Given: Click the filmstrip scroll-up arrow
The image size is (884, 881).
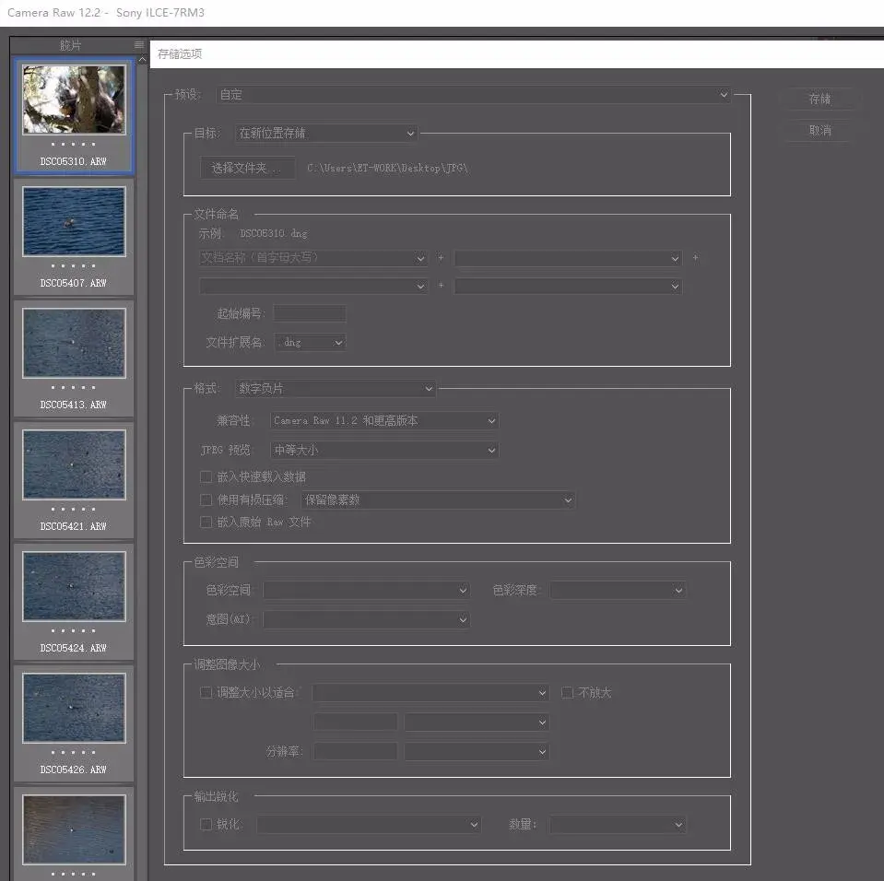Looking at the screenshot, I should click(x=142, y=60).
